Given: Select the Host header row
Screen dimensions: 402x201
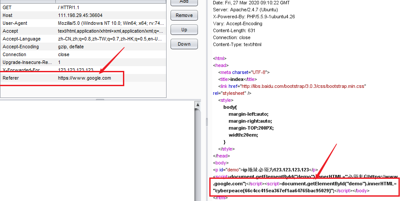Looking at the screenshot, I should (x=83, y=15).
